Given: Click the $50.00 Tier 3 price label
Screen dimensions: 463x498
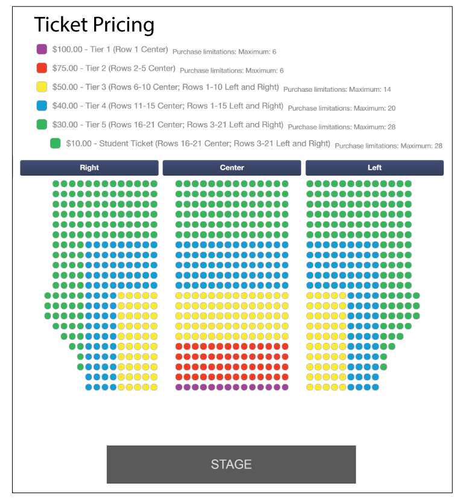Looking at the screenshot, I should pos(165,87).
